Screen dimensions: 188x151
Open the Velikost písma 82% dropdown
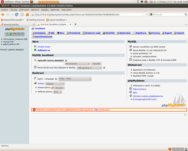[58, 92]
